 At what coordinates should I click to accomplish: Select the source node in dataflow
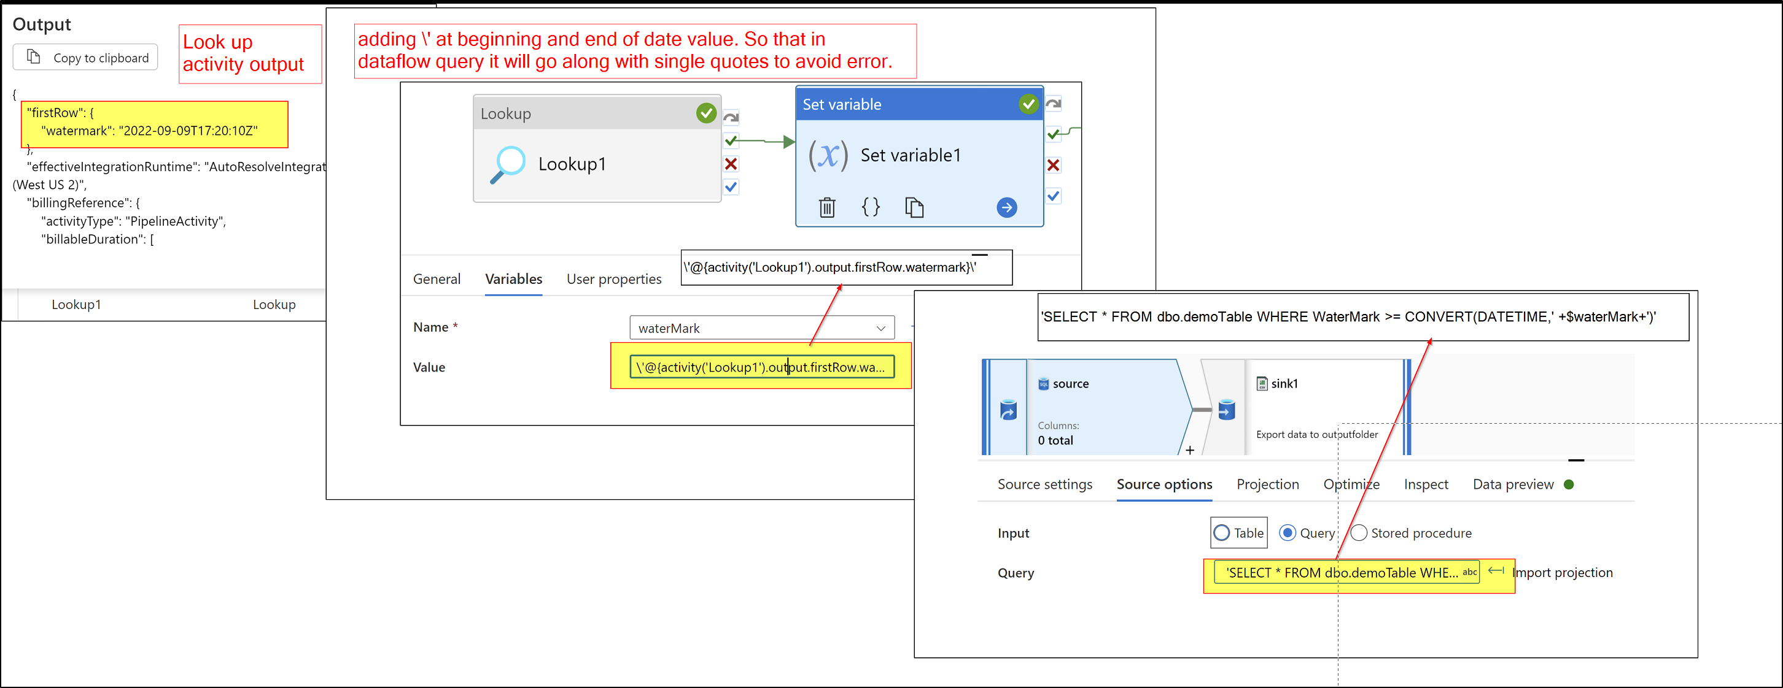coord(1087,407)
